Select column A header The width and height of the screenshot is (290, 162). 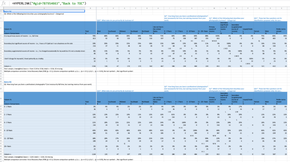tap(44, 8)
